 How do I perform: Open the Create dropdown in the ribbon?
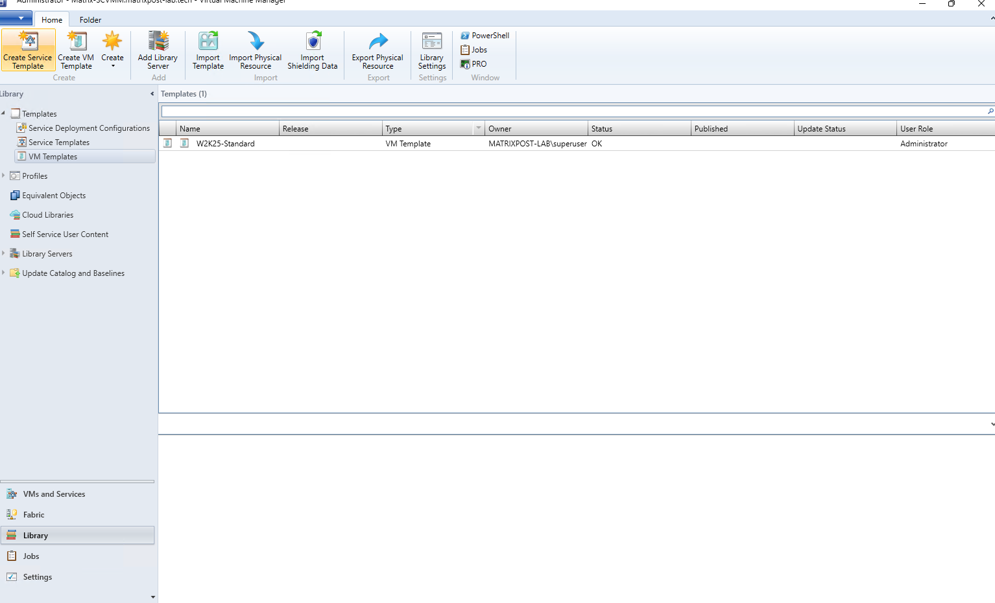point(112,50)
